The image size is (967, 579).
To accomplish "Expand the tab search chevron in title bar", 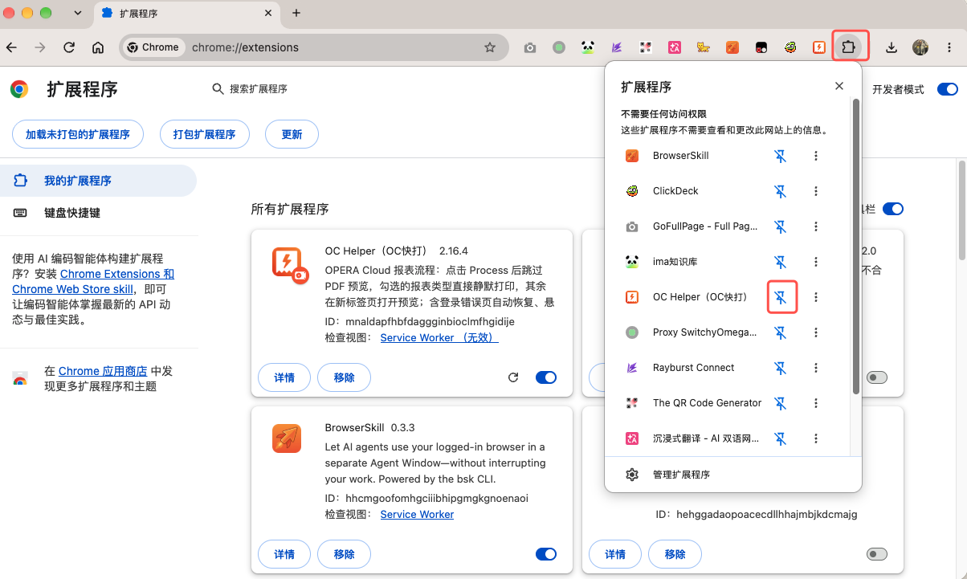I will [78, 13].
